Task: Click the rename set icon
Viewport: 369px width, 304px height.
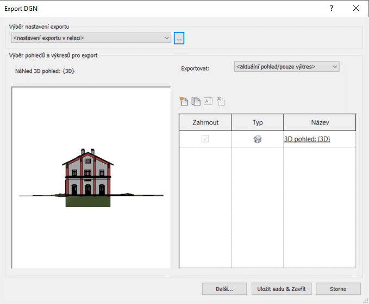Action: point(208,101)
